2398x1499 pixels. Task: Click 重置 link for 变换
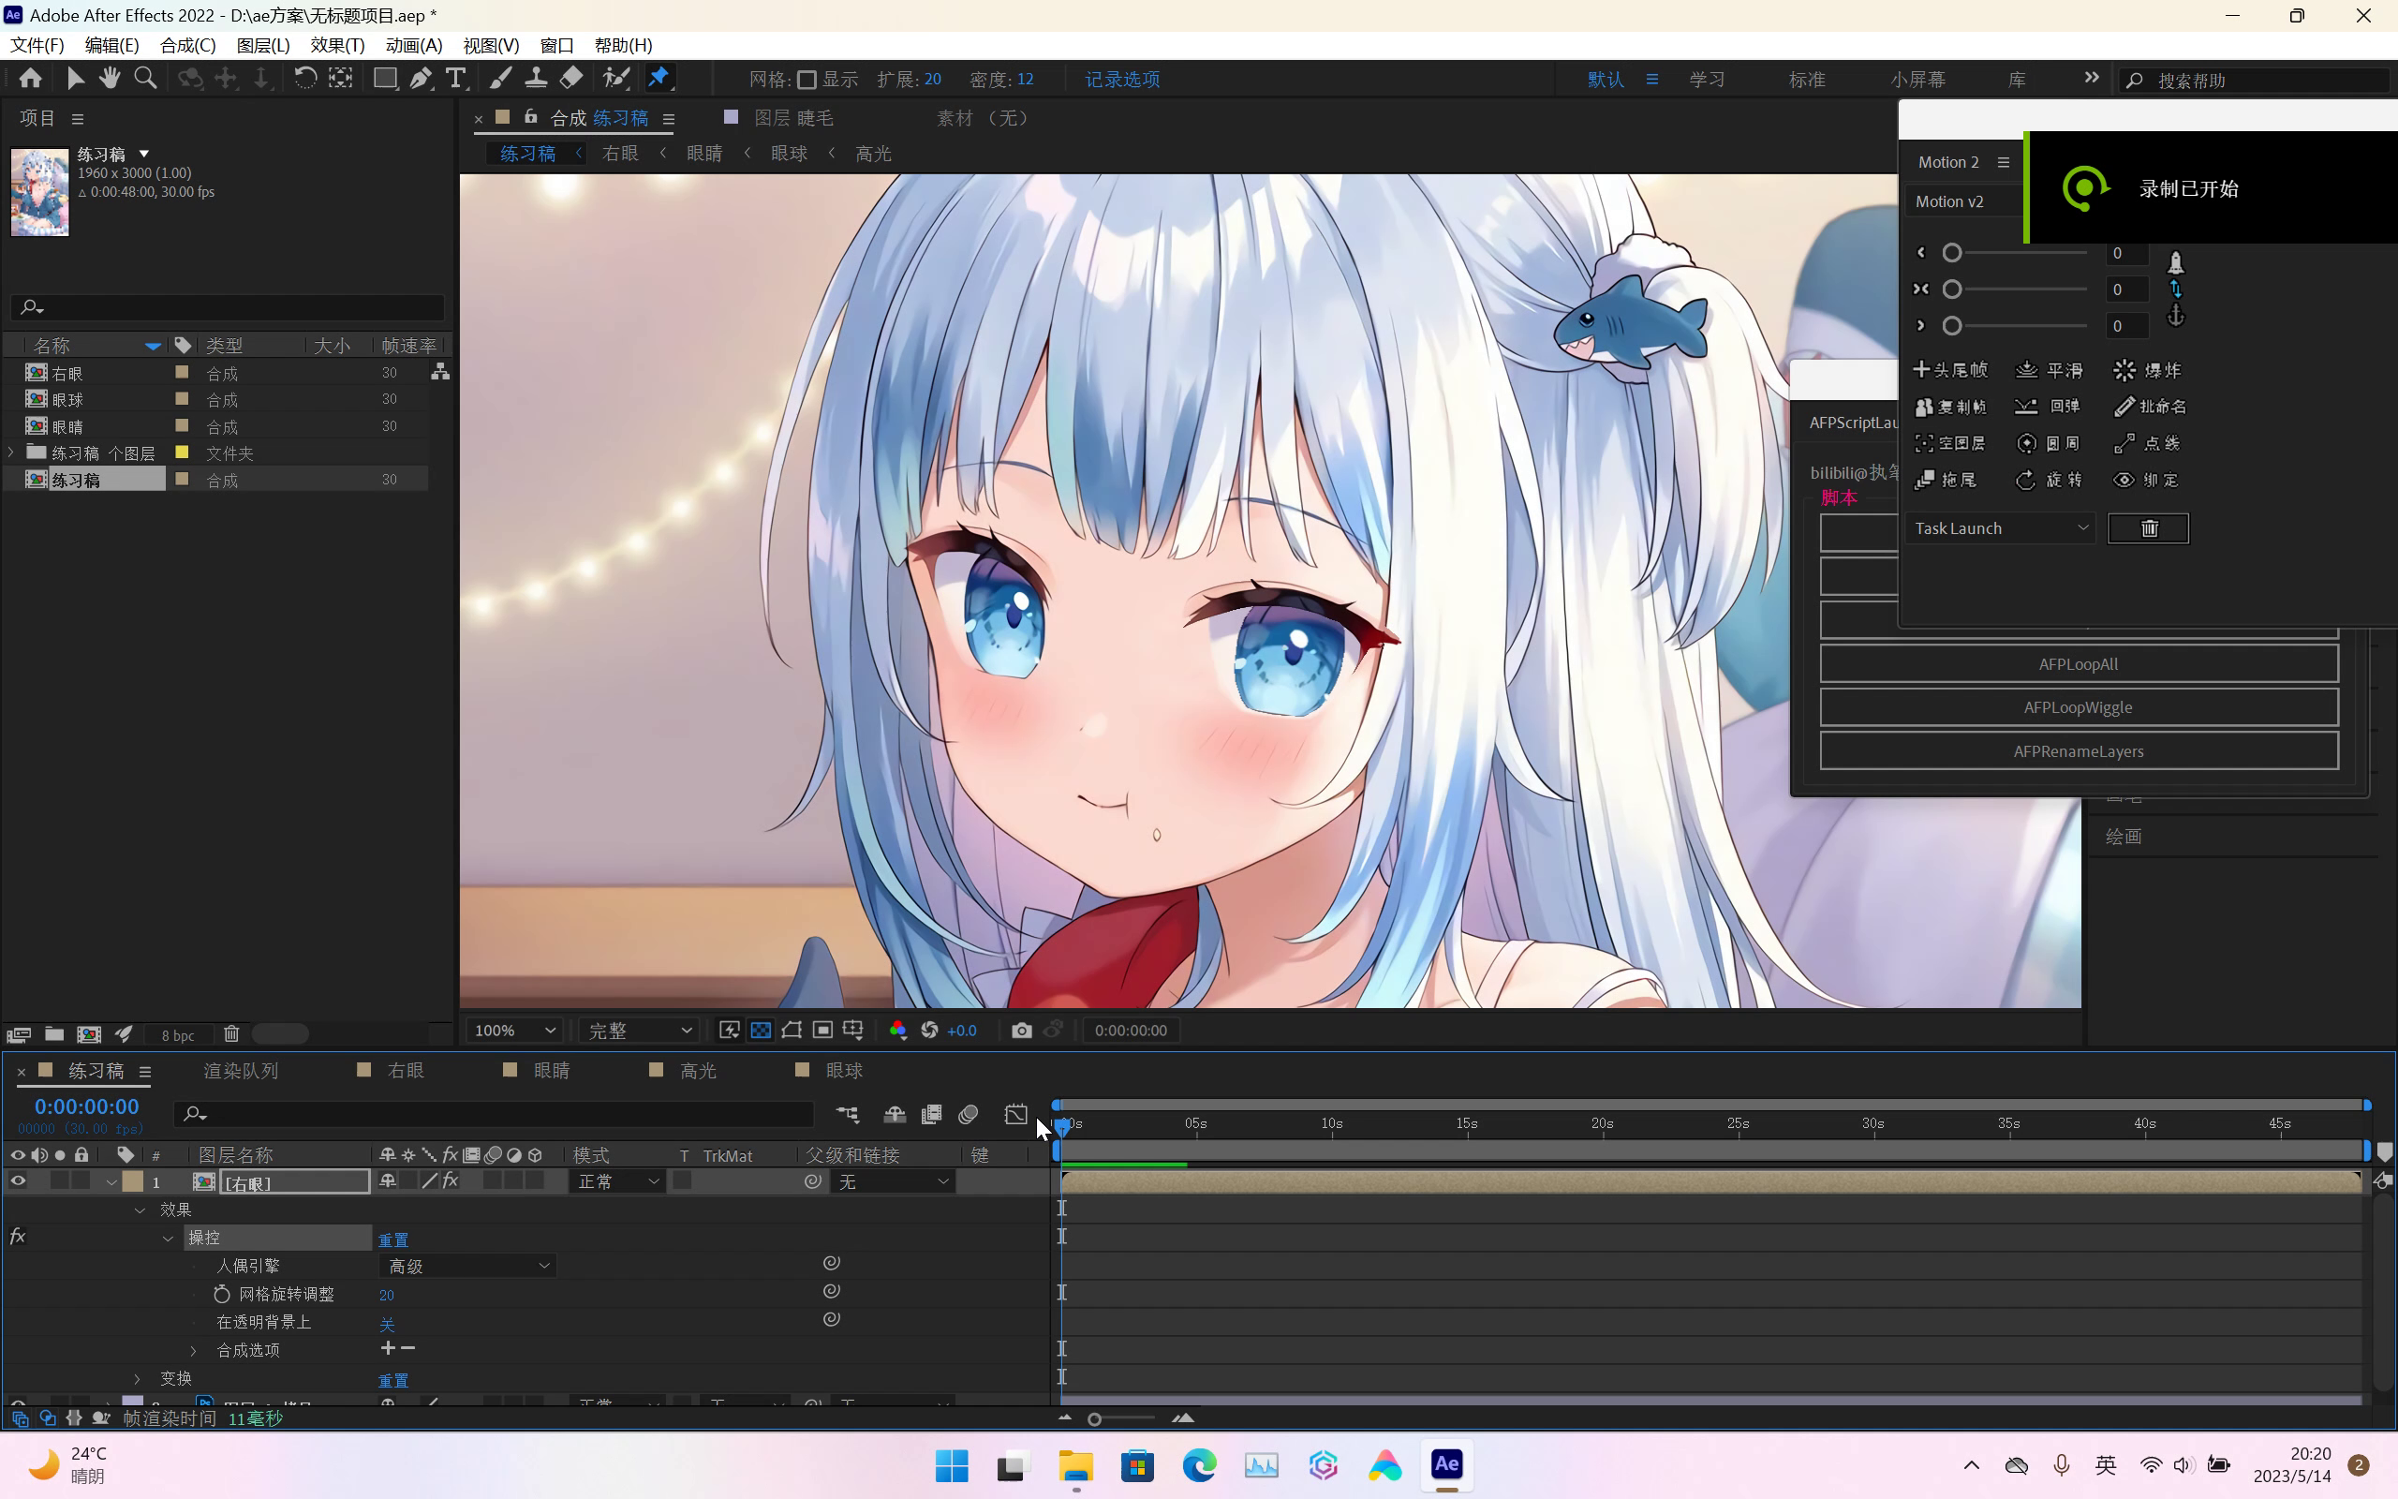click(x=393, y=1380)
